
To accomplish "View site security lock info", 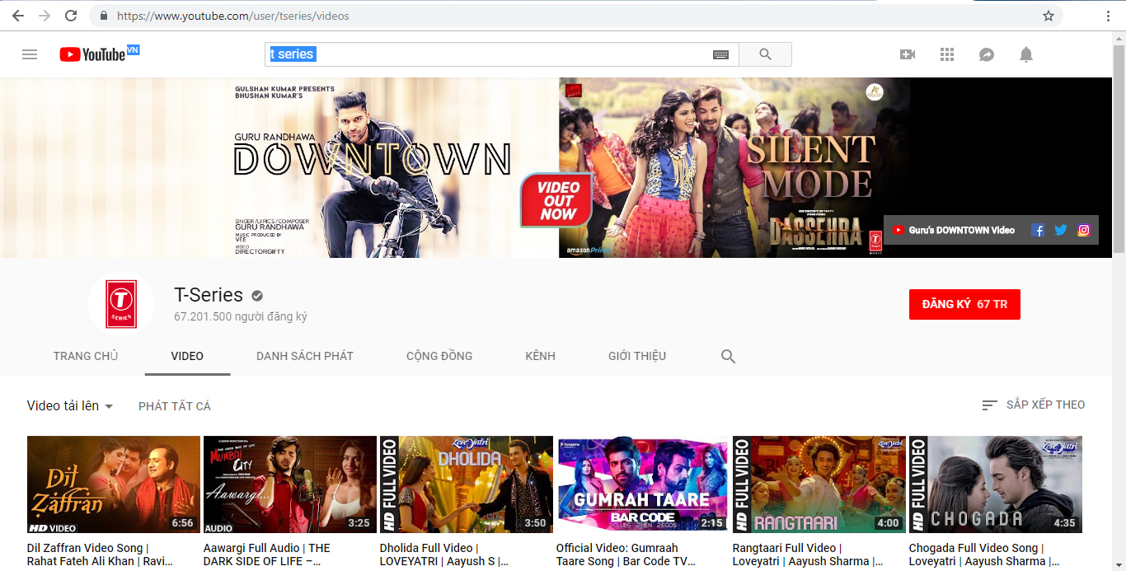I will click(x=104, y=16).
